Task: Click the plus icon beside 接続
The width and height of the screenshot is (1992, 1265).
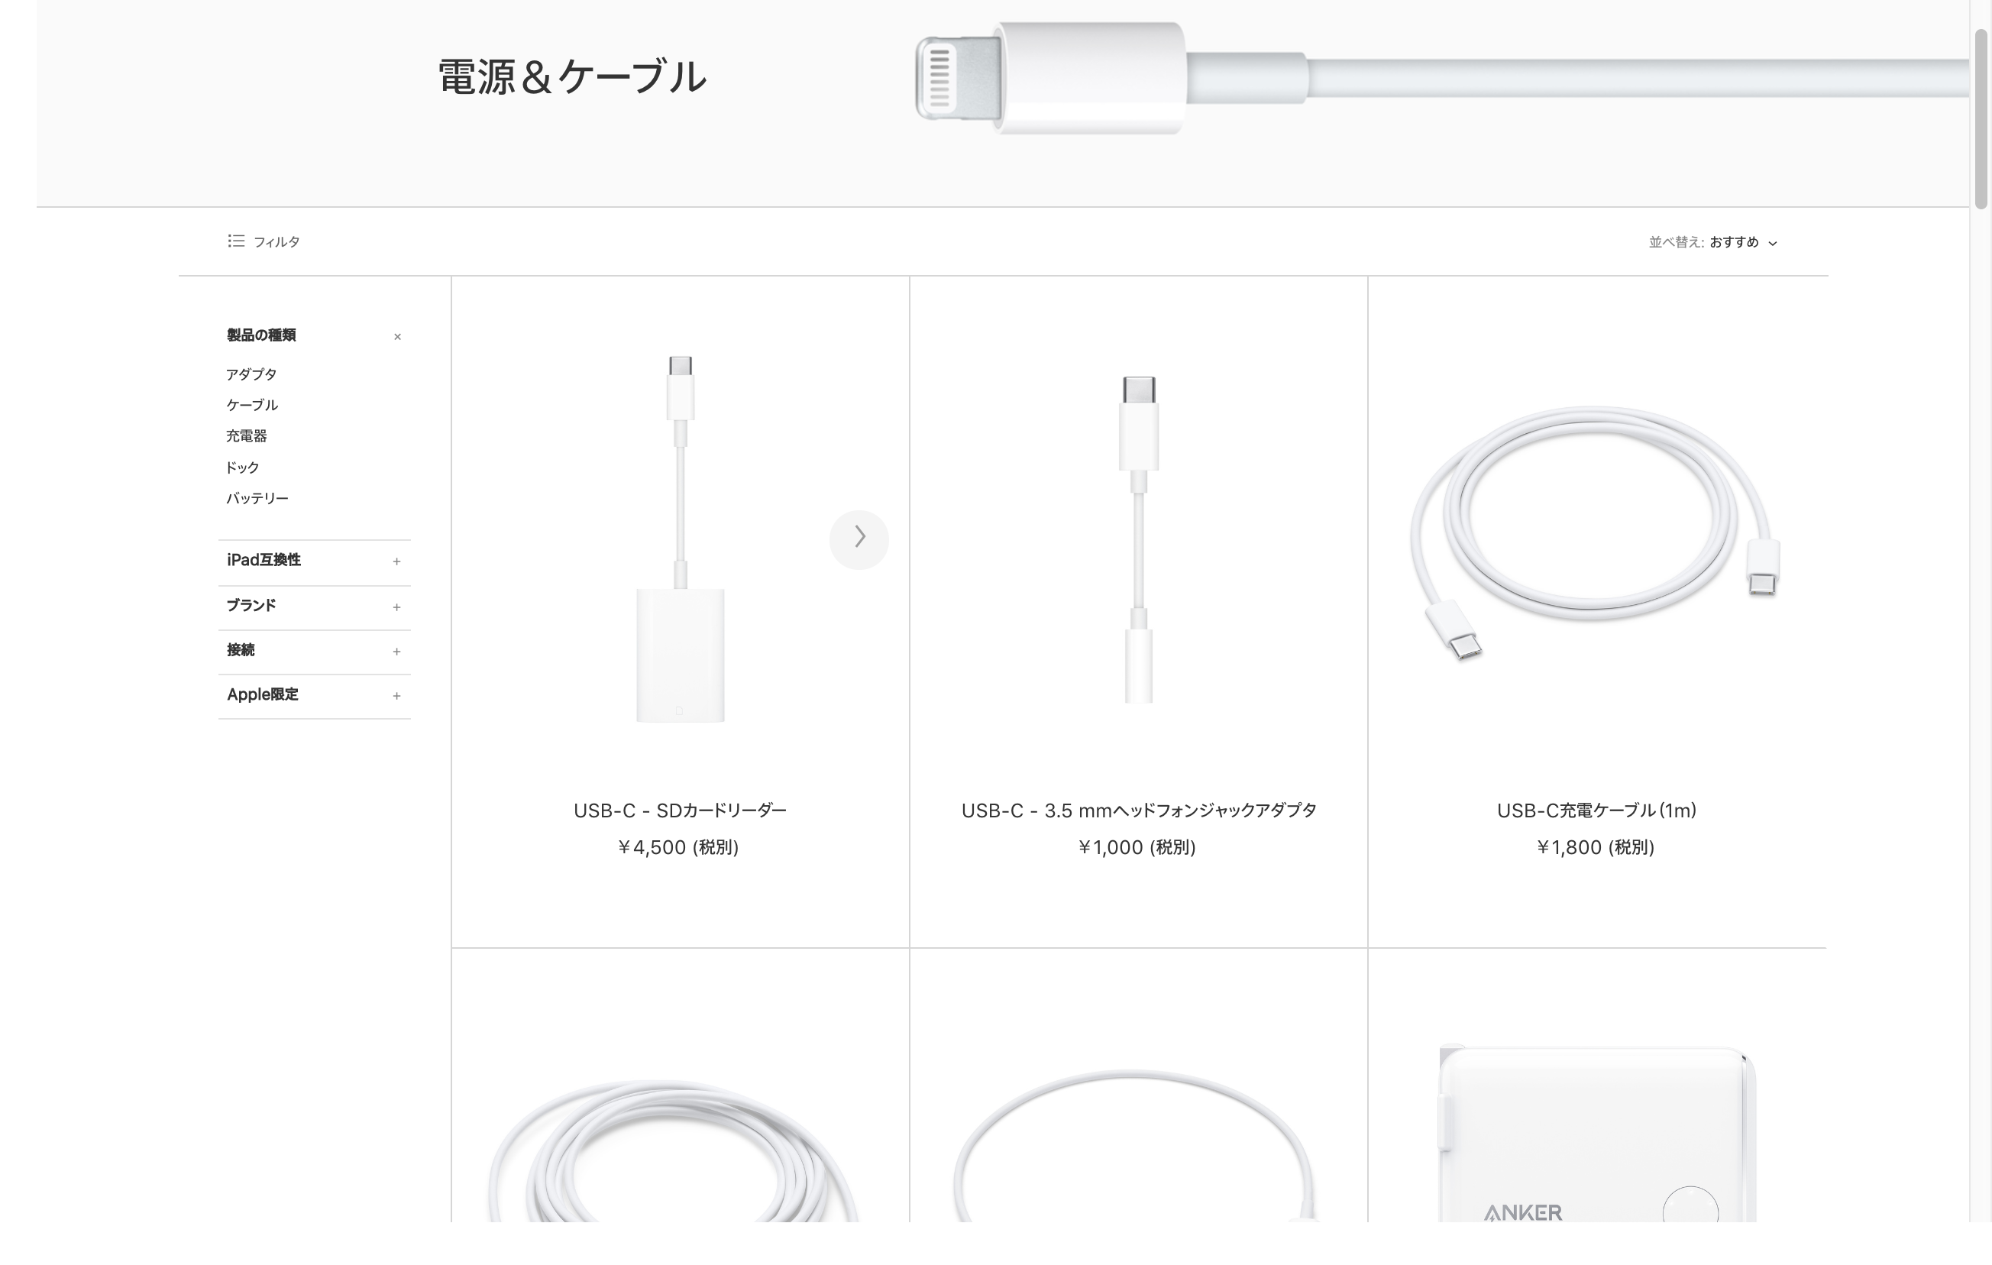Action: pyautogui.click(x=397, y=651)
